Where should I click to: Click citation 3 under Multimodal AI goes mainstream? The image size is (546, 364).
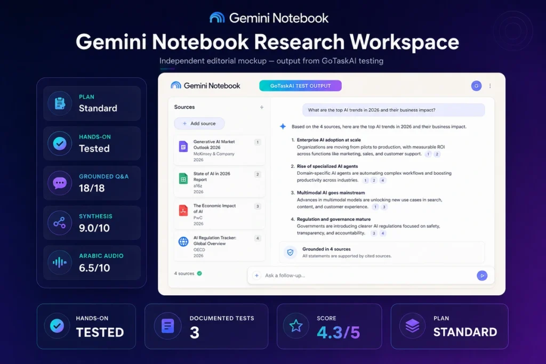coord(384,207)
